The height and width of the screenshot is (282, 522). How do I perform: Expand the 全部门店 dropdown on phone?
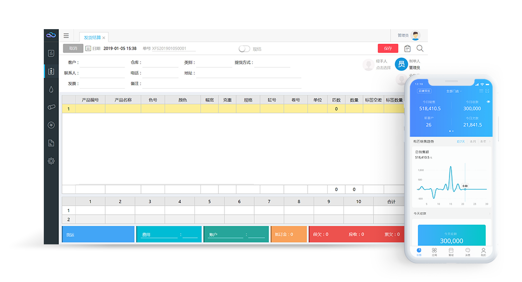tap(453, 91)
